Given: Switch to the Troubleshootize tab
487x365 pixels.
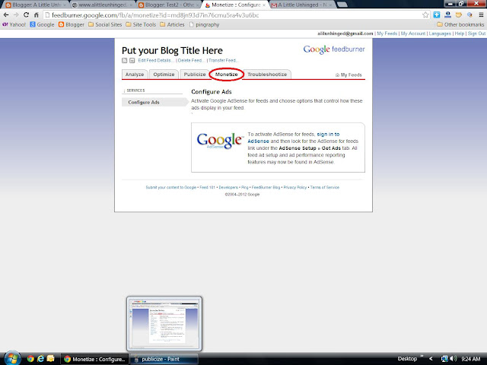Looking at the screenshot, I should [x=267, y=75].
